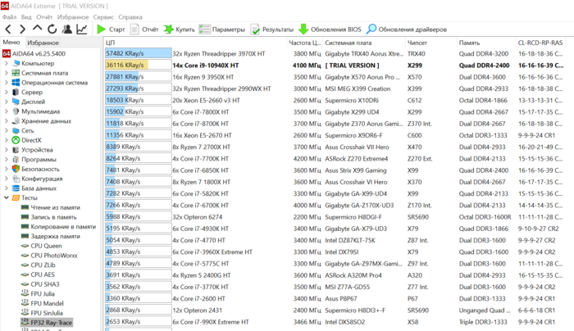Image resolution: width=574 pixels, height=331 pixels.
Task: Select 27881 KRay/s result bar
Action: click(138, 77)
